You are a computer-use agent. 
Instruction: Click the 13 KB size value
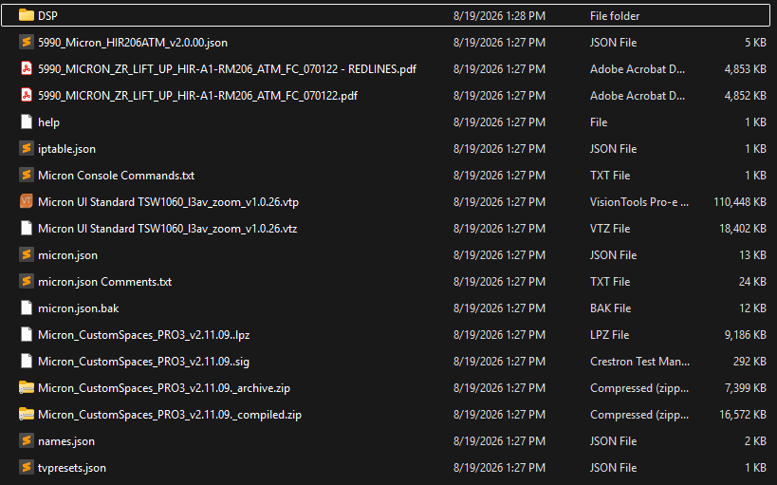coord(752,255)
